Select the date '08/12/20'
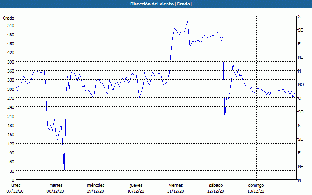The image size is (312, 195). point(55,191)
